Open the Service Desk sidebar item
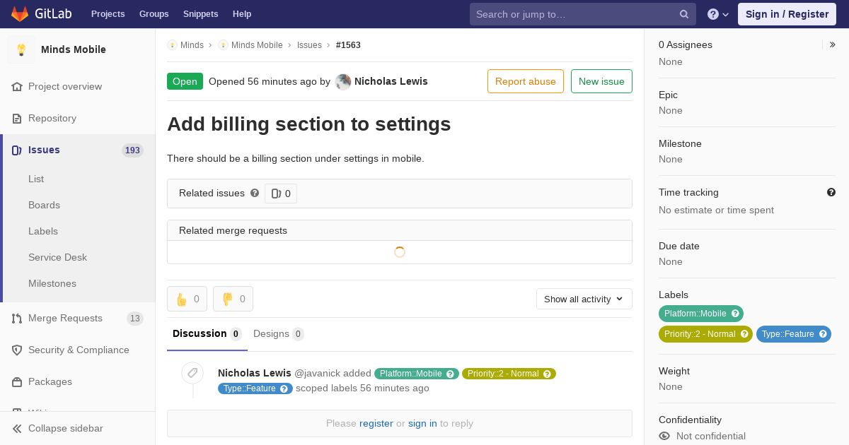The image size is (849, 445). 57,258
